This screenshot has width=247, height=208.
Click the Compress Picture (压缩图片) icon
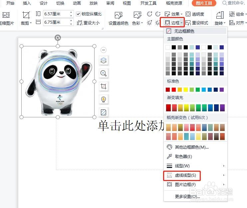pos(6,15)
